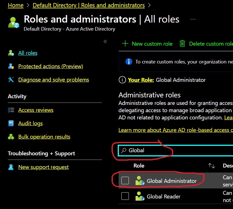Click the Global Administrator text beside Your Role
This screenshot has height=209, width=233.
[181, 80]
